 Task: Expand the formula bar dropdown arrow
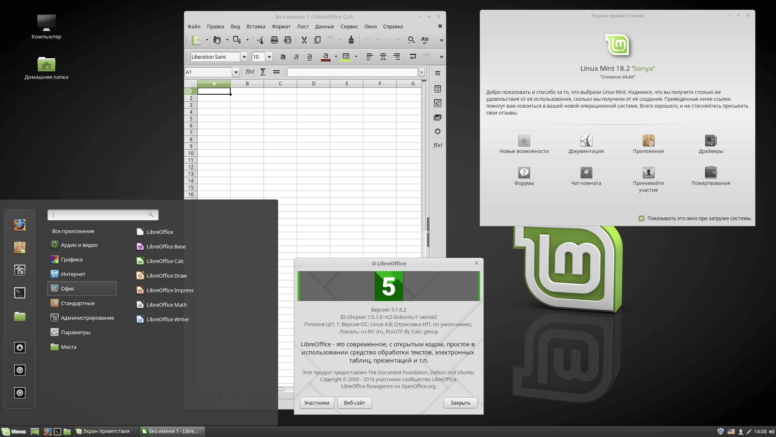click(x=422, y=72)
